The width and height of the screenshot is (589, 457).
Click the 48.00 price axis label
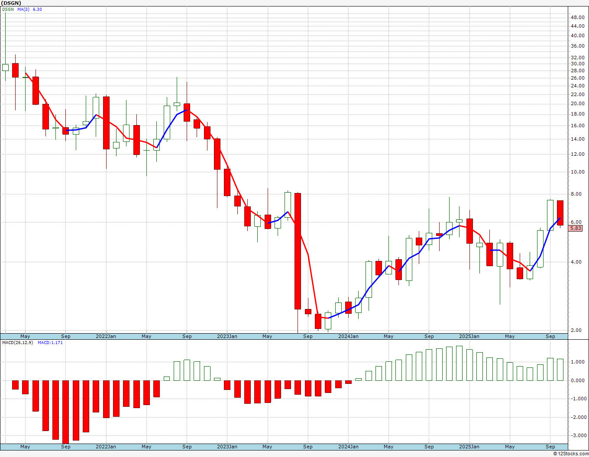point(577,18)
